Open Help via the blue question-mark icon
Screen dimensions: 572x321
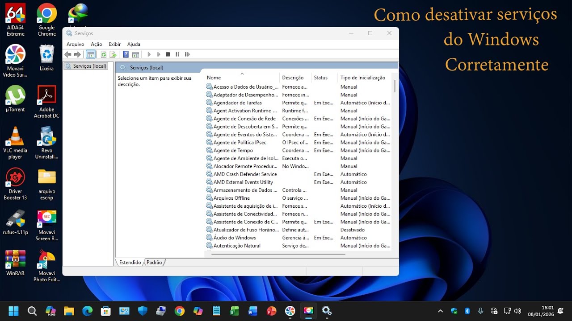[x=126, y=54]
